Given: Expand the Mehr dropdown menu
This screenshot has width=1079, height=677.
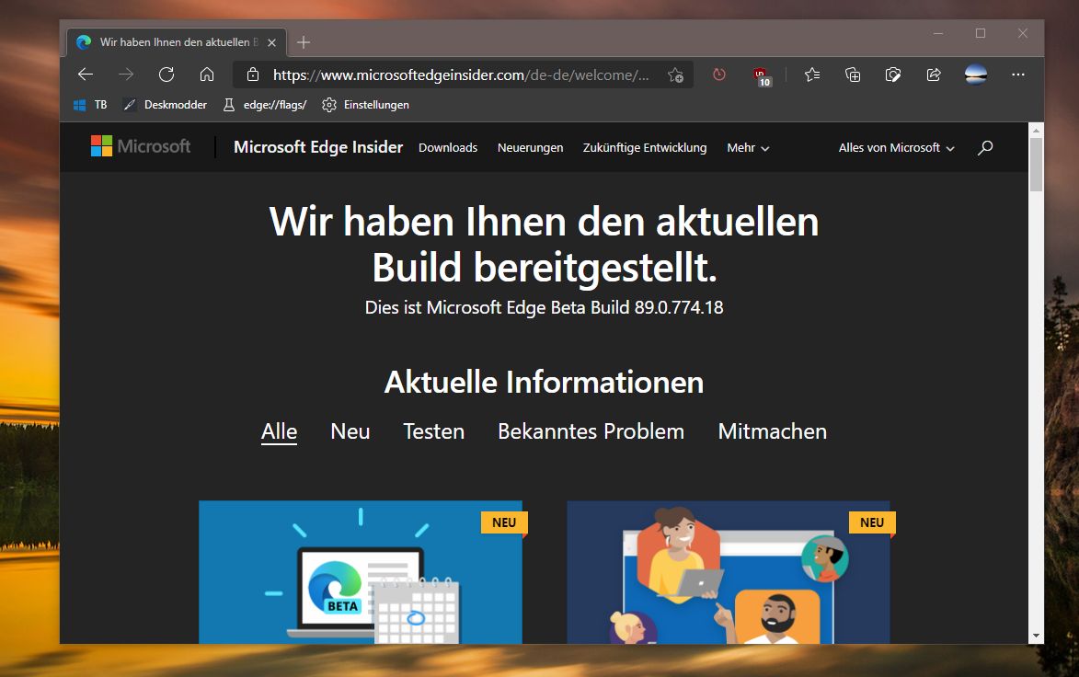Looking at the screenshot, I should pyautogui.click(x=748, y=148).
